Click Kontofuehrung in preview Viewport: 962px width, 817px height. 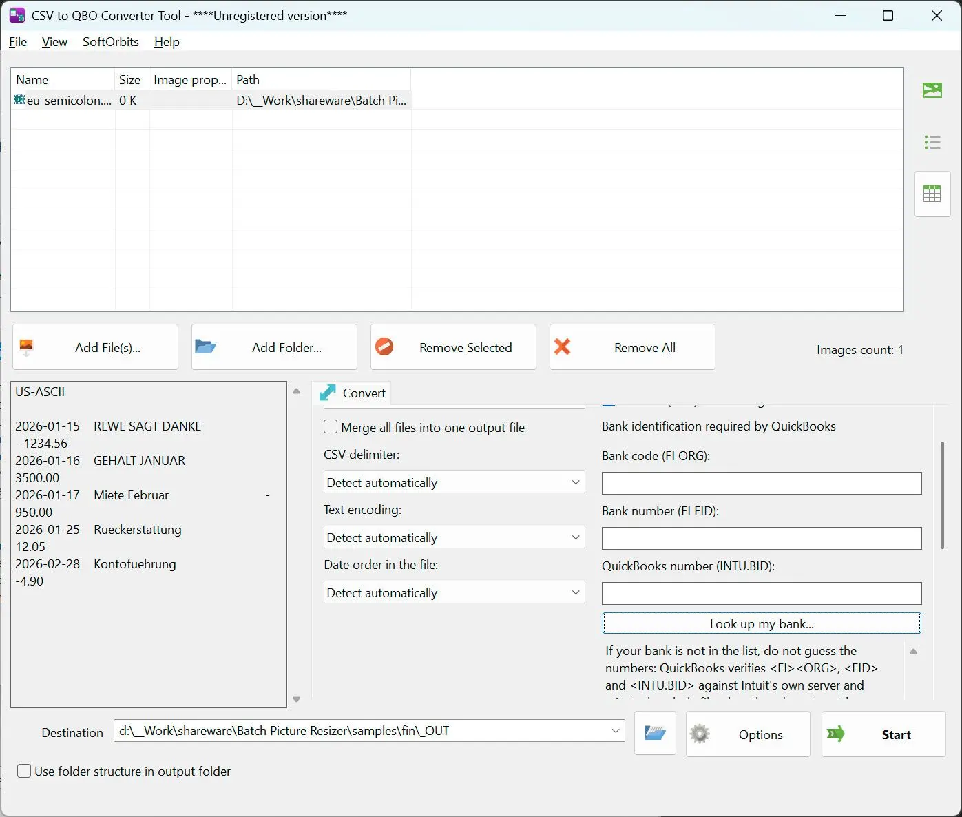[x=135, y=563]
